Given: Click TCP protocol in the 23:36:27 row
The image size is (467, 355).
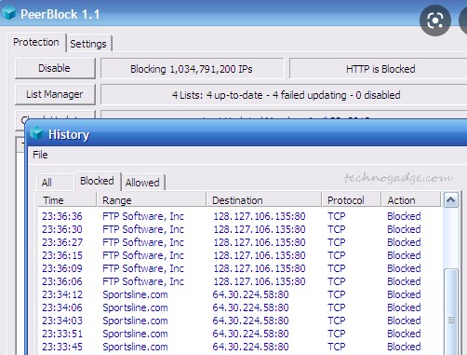Looking at the screenshot, I should 337,242.
